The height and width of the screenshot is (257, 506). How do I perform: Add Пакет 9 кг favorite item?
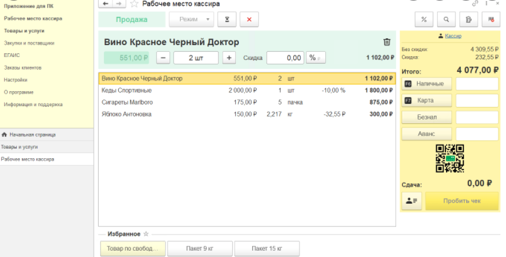pos(200,249)
